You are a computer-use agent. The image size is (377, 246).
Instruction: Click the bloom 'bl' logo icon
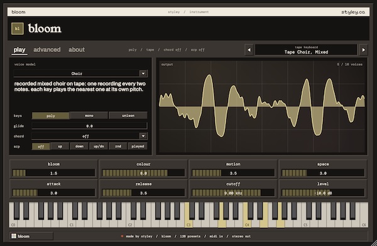click(18, 29)
